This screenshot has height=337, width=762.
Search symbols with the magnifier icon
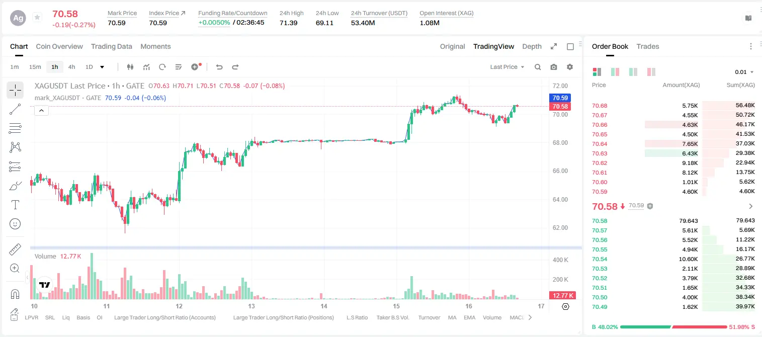[x=538, y=67]
